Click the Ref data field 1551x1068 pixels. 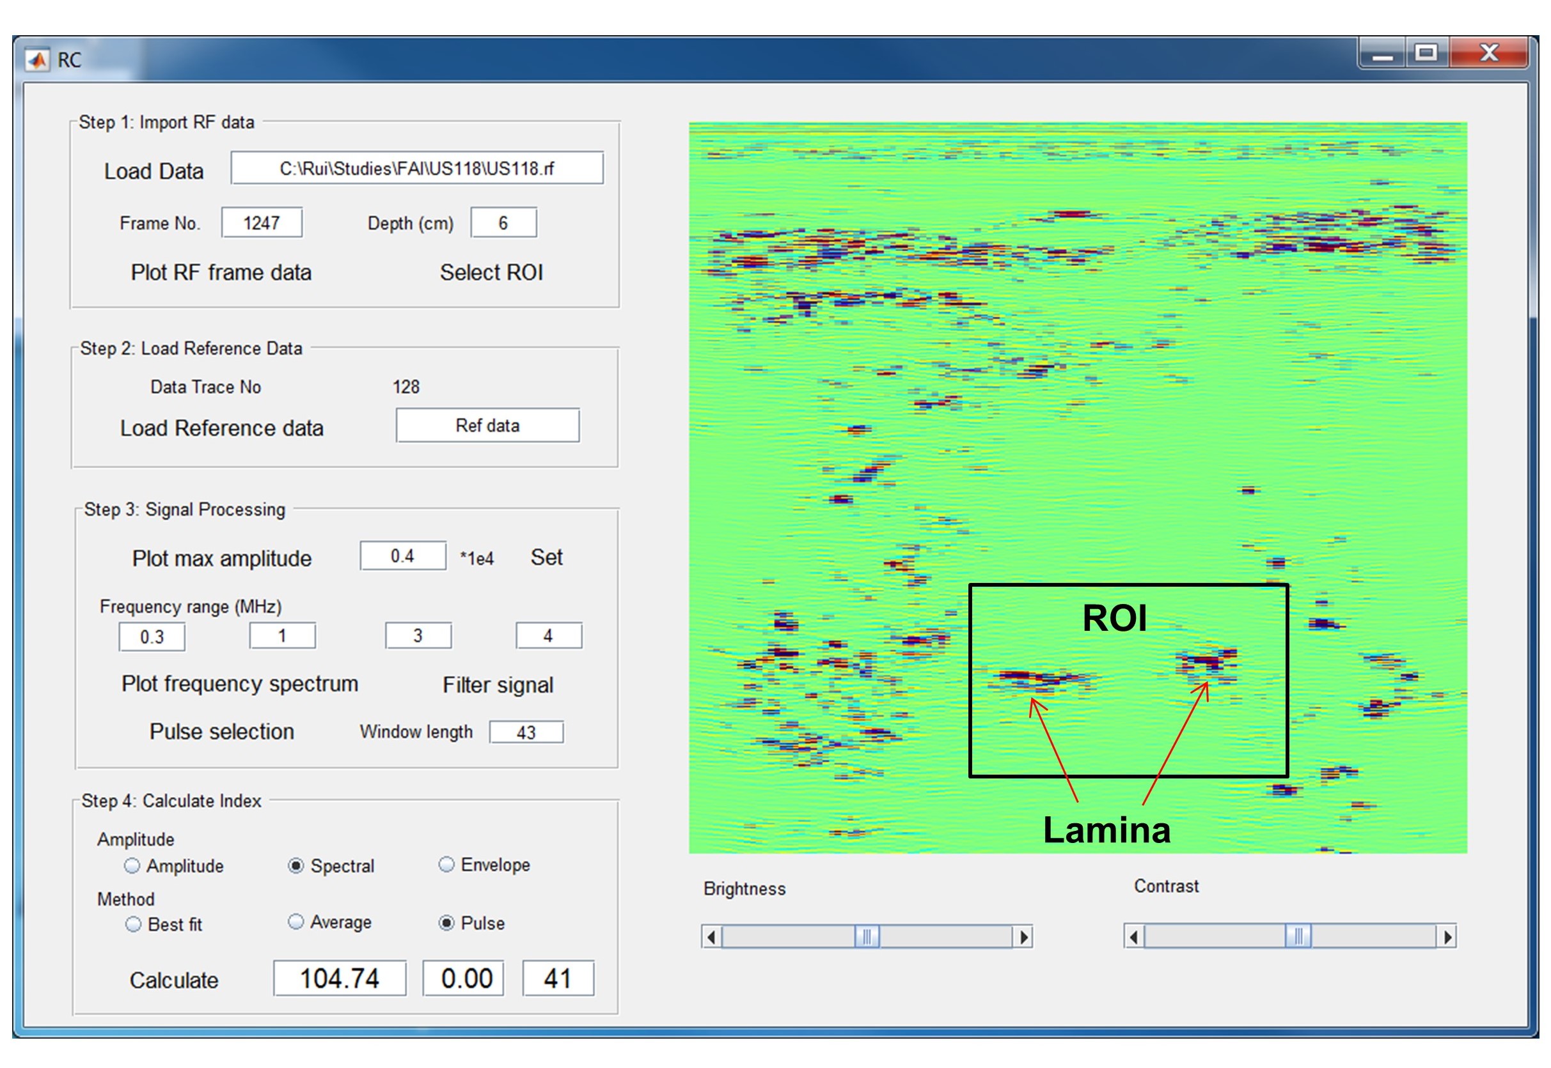487,426
